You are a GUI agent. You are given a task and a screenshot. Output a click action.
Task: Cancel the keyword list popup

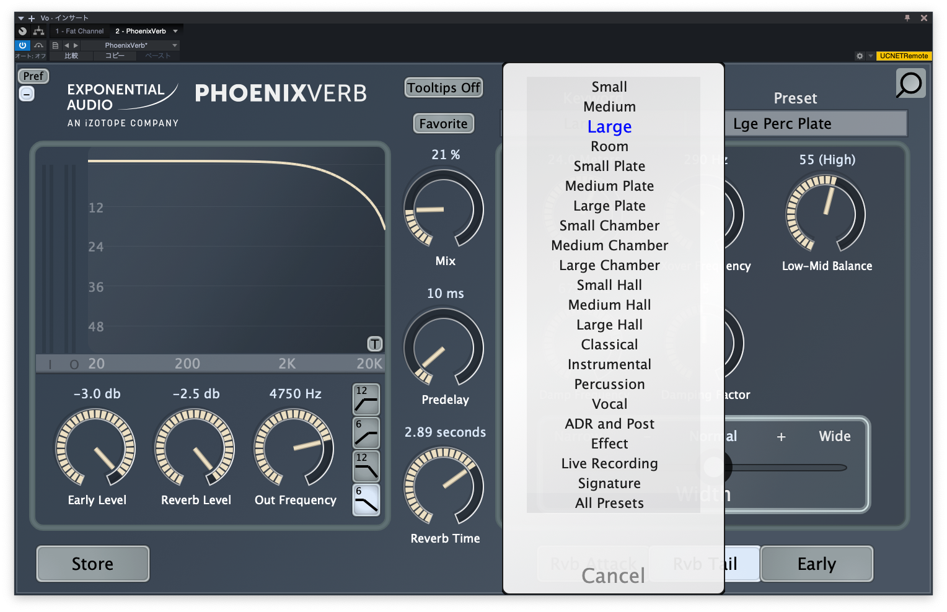[613, 576]
